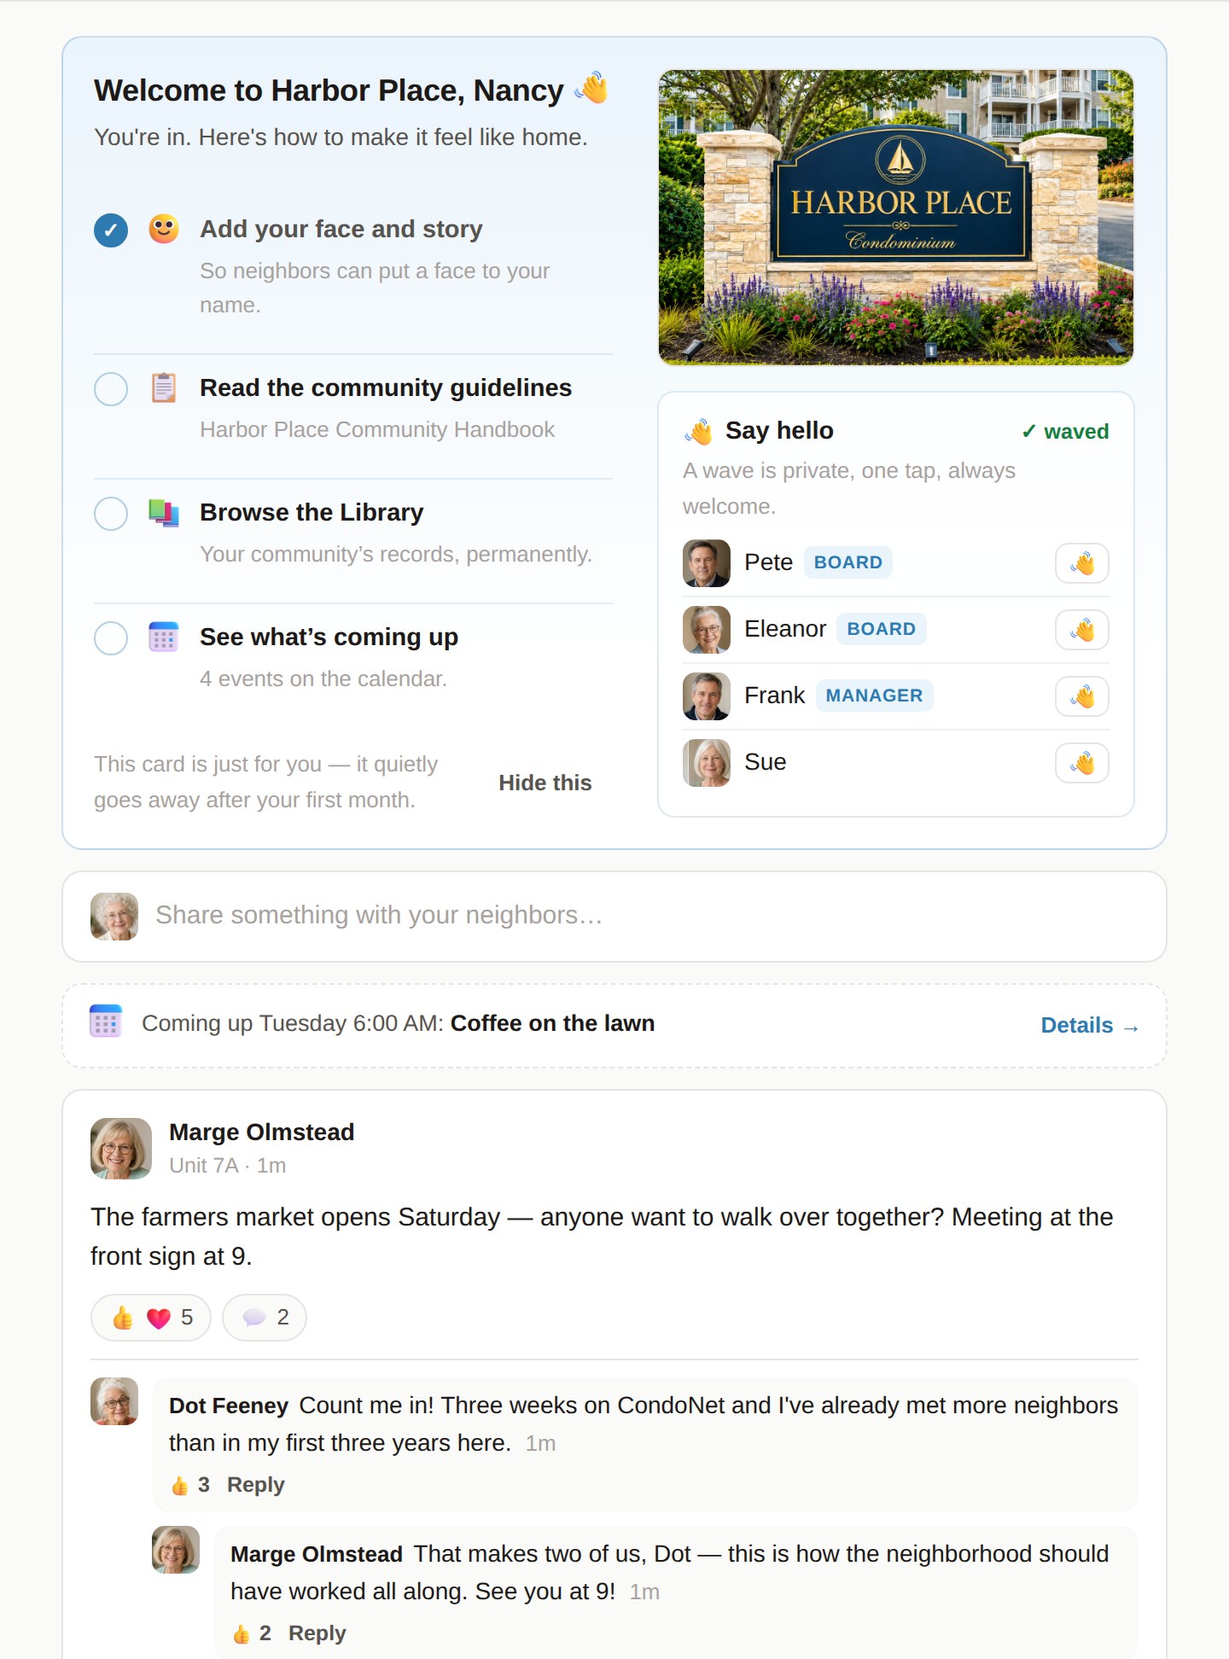This screenshot has width=1229, height=1659.
Task: Click the calendar icon for See what's coming up
Action: click(x=164, y=637)
